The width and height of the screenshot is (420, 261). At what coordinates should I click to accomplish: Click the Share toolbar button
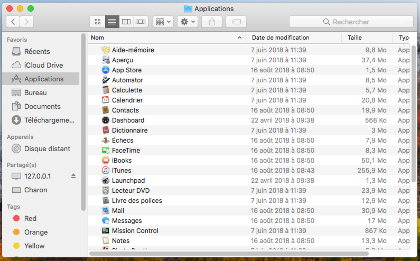(x=212, y=22)
